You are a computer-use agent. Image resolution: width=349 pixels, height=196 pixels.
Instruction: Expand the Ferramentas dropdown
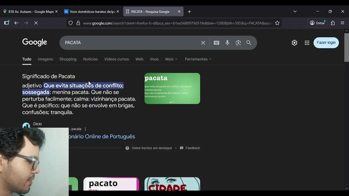[x=198, y=59]
